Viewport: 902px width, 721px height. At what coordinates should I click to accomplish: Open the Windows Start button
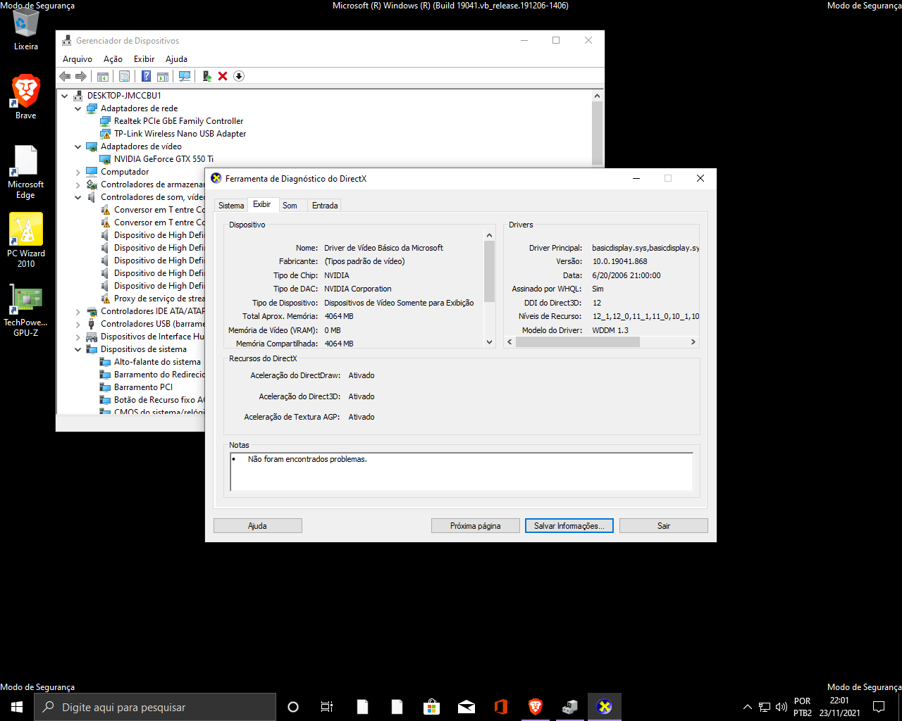pos(17,707)
